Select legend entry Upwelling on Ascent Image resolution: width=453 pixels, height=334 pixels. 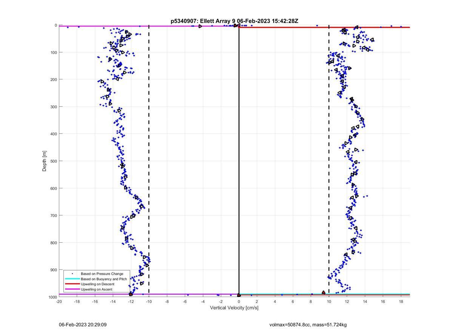(x=96, y=289)
